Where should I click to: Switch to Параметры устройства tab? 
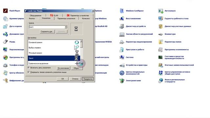tap(78, 15)
